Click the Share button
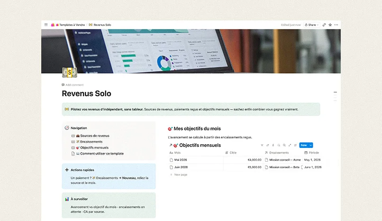Viewport: 382px width, 221px height. (311, 25)
